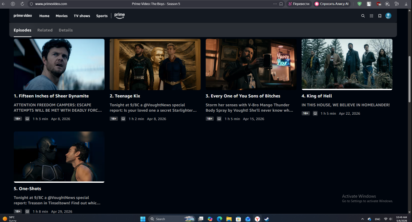The height and width of the screenshot is (222, 412).
Task: Click Спросить Алису AI button
Action: tap(332, 4)
